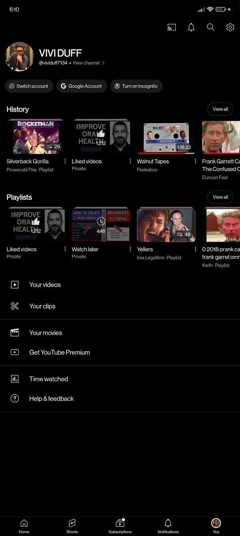This screenshot has height=536, width=240.
Task: Open 2018 prank calls playlist thumbnail
Action: (221, 225)
